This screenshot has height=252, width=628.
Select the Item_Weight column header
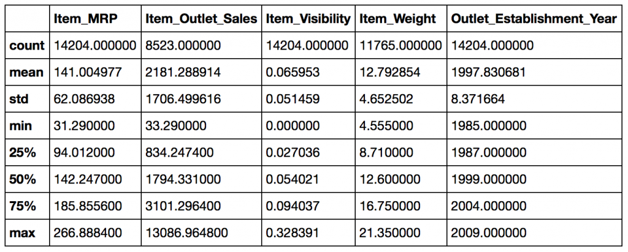[399, 19]
